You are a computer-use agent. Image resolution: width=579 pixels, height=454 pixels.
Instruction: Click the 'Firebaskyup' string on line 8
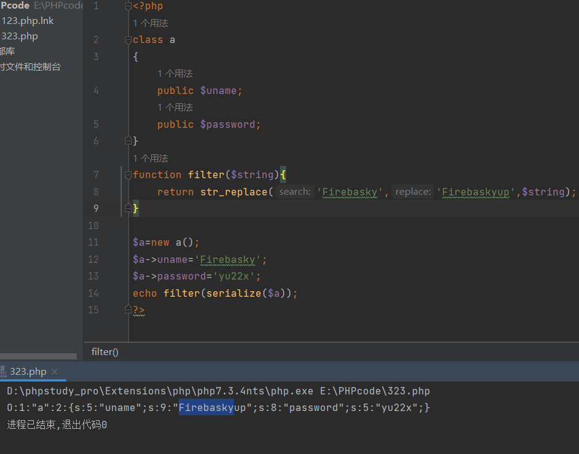point(476,192)
